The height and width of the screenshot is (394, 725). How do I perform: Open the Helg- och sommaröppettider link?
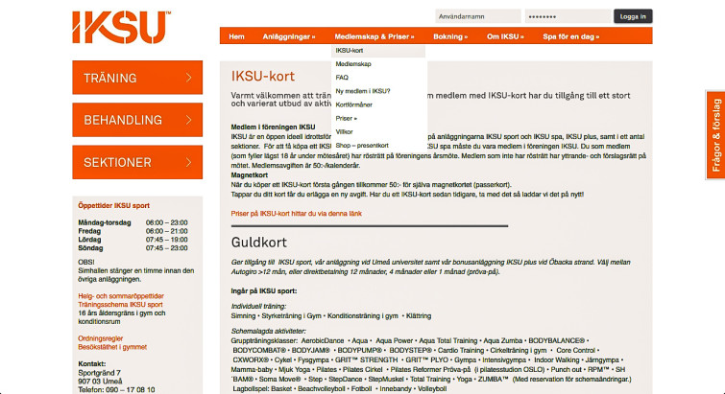coord(121,296)
